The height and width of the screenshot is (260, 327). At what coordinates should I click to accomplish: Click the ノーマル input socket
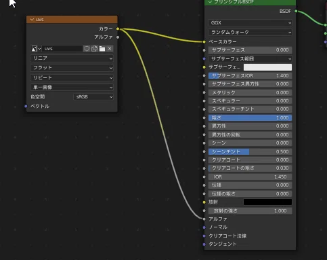[x=204, y=227]
